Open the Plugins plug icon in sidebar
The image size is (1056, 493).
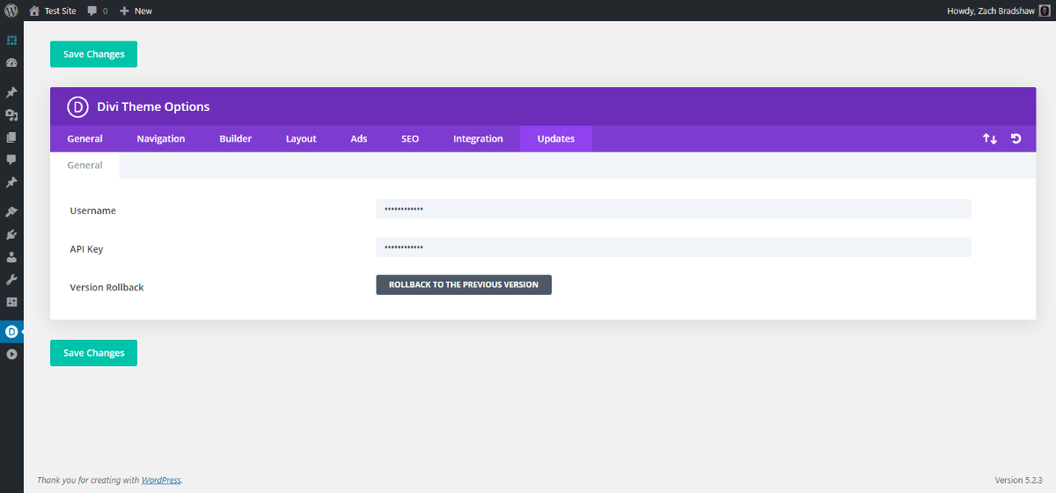pyautogui.click(x=11, y=235)
